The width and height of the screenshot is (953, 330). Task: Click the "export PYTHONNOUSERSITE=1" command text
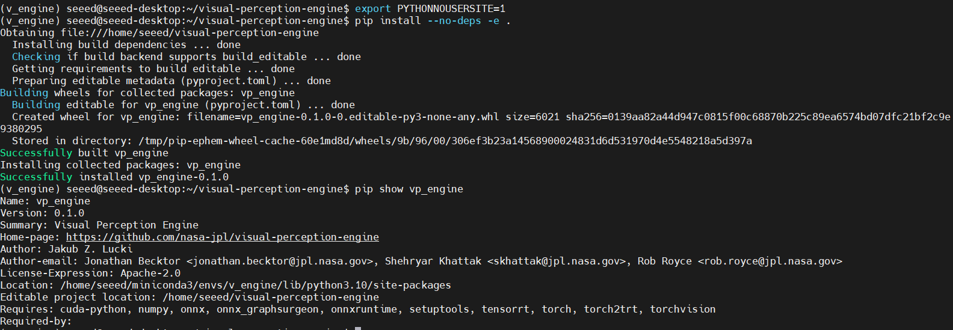point(430,8)
